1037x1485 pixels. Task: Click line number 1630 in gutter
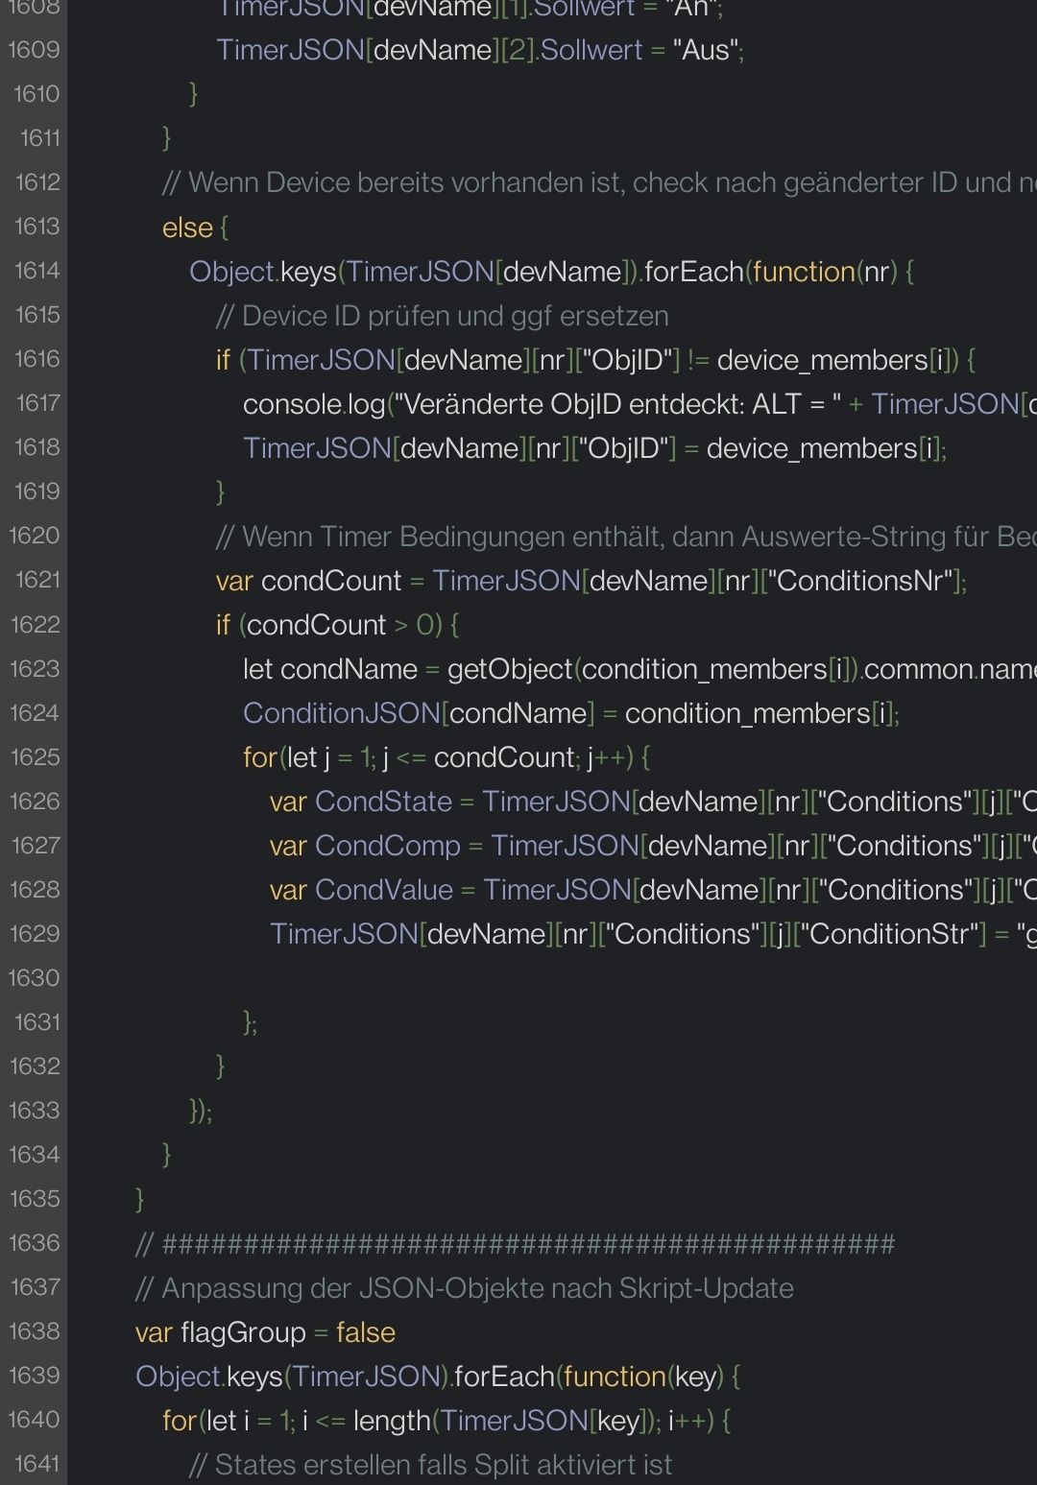35,978
